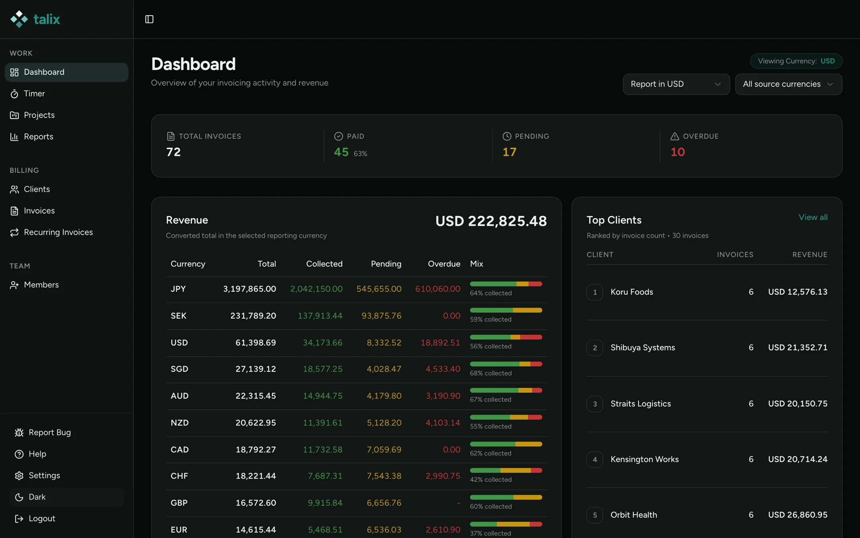860x538 pixels.
Task: Click SEK collected value 137,913.44
Action: pos(320,316)
